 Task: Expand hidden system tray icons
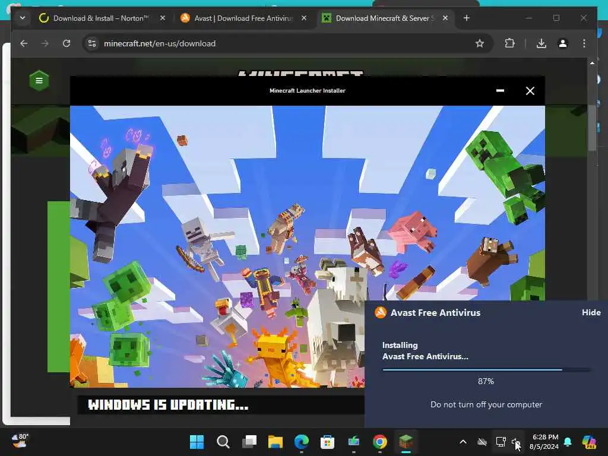tap(463, 442)
